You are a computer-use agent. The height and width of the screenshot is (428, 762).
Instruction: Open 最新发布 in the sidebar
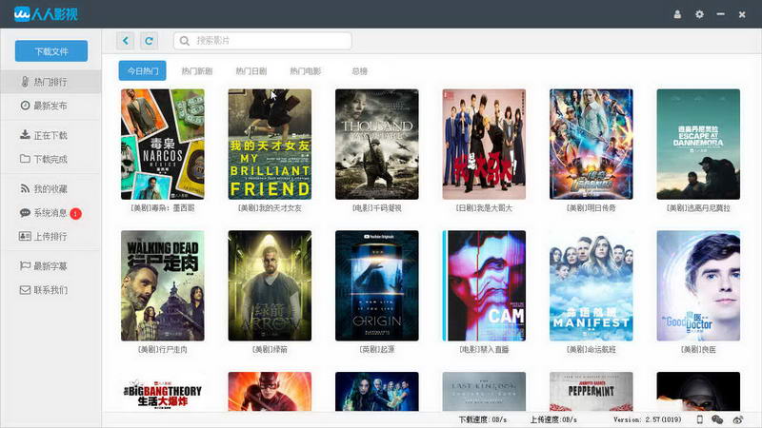pos(50,106)
